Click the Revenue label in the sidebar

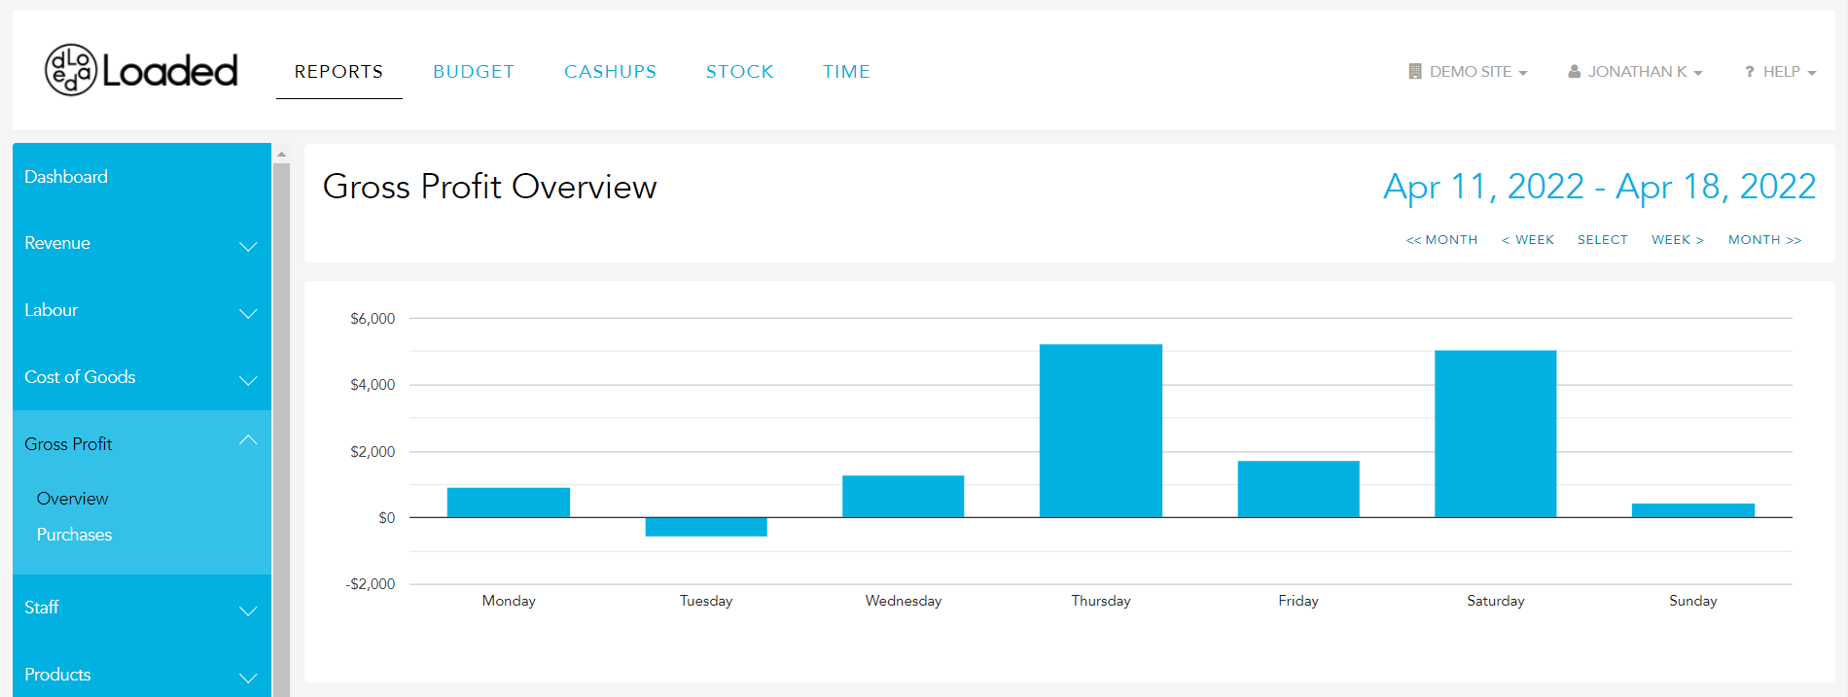coord(57,243)
